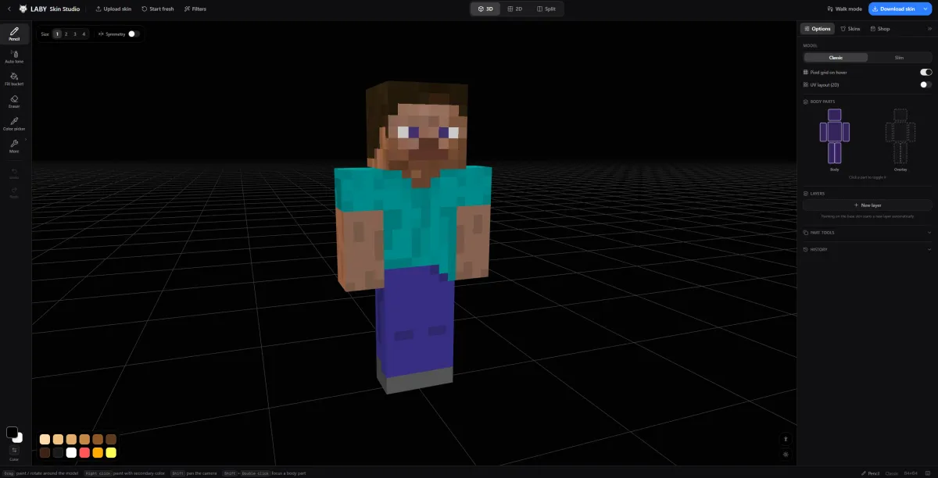Swap primary and secondary colors
This screenshot has width=938, height=478.
pos(14,450)
